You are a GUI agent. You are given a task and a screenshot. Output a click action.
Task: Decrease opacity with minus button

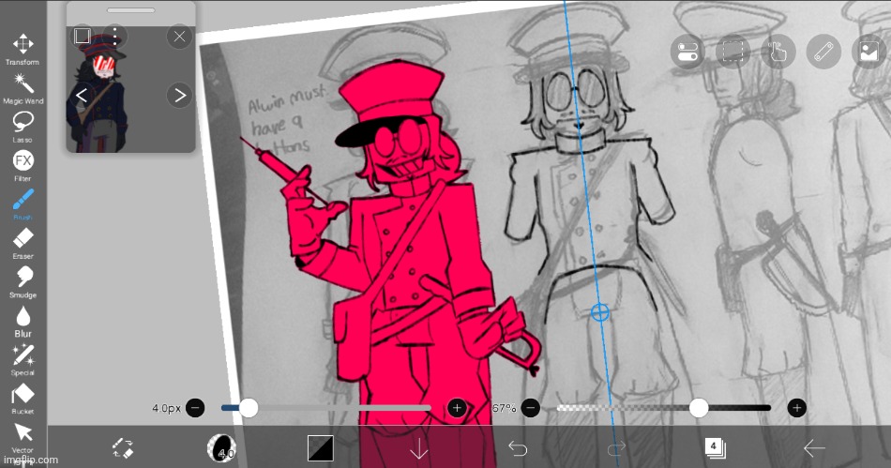tap(530, 408)
